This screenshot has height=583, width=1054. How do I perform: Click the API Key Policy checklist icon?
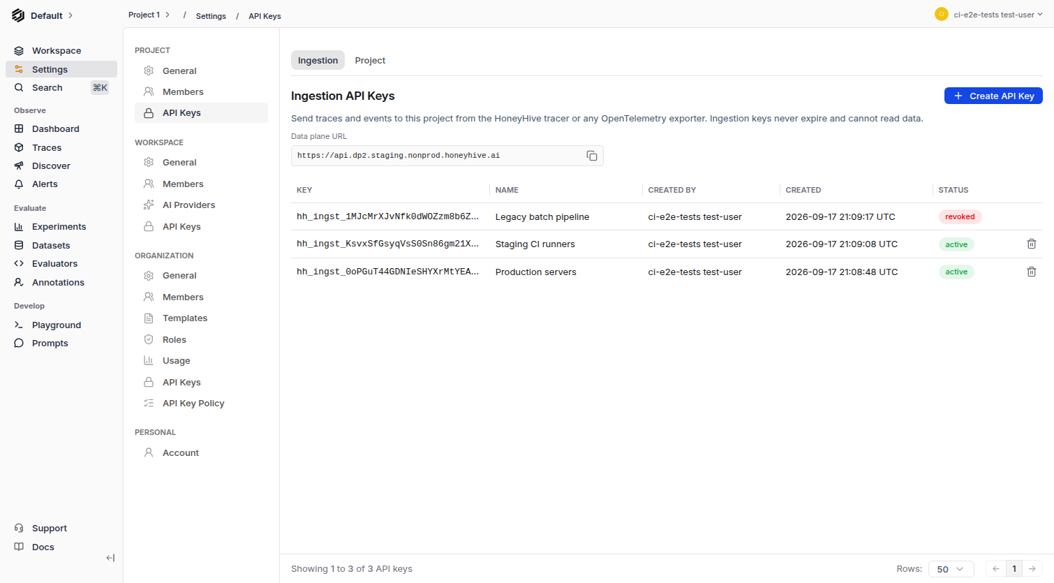pyautogui.click(x=149, y=404)
